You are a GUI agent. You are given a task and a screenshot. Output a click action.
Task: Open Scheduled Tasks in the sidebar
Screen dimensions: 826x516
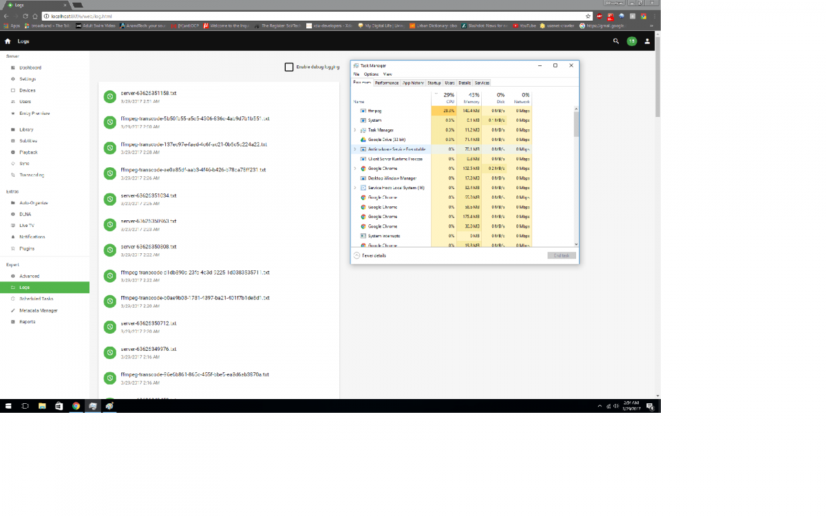36,299
